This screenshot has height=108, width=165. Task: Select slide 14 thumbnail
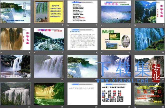[x=116, y=66]
